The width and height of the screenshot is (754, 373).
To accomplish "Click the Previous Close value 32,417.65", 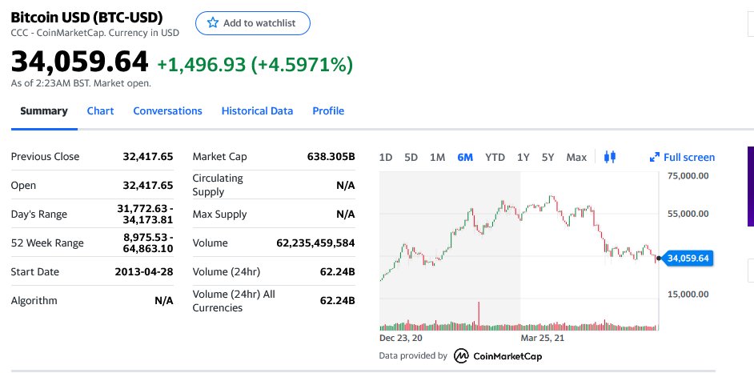I will (147, 156).
